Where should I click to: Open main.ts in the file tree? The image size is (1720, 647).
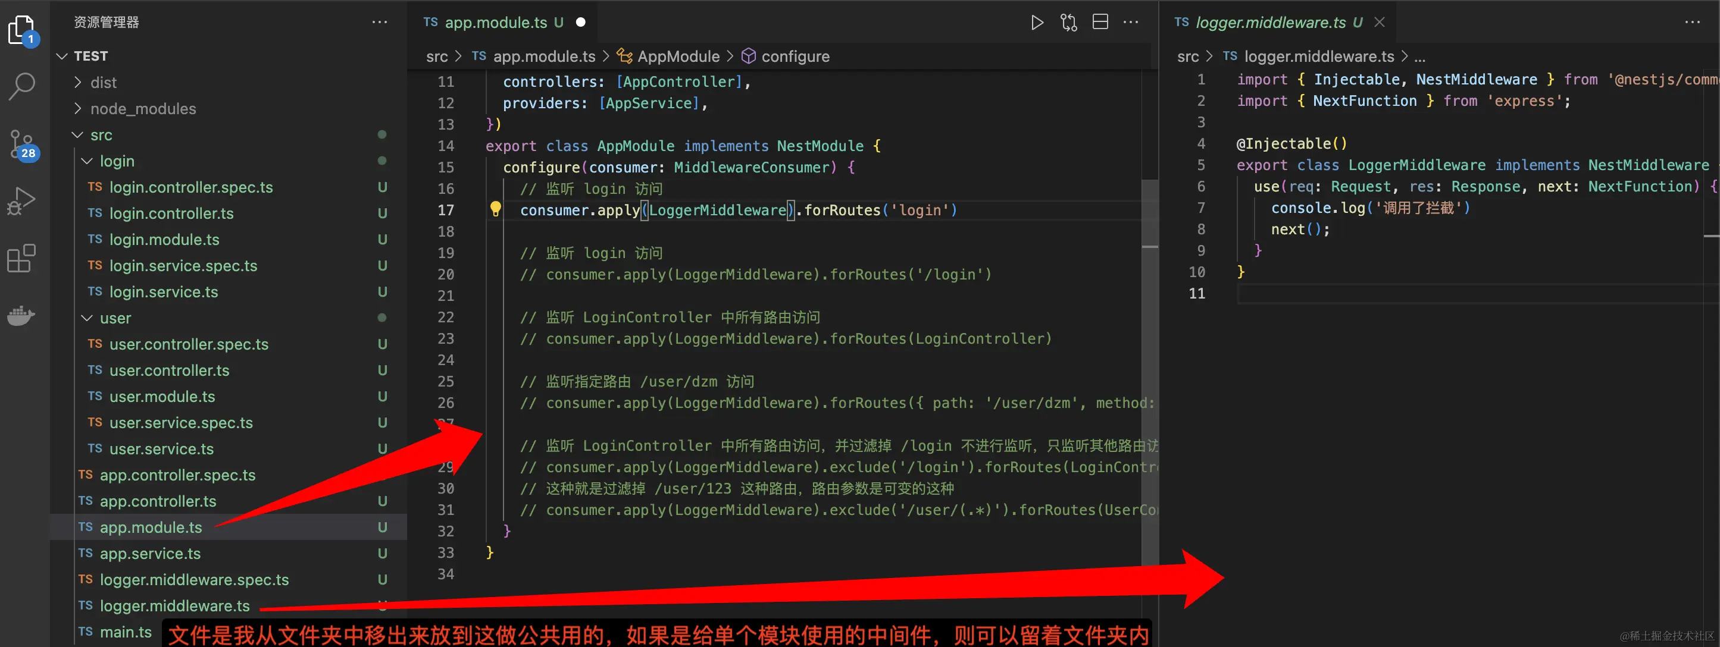click(x=126, y=632)
